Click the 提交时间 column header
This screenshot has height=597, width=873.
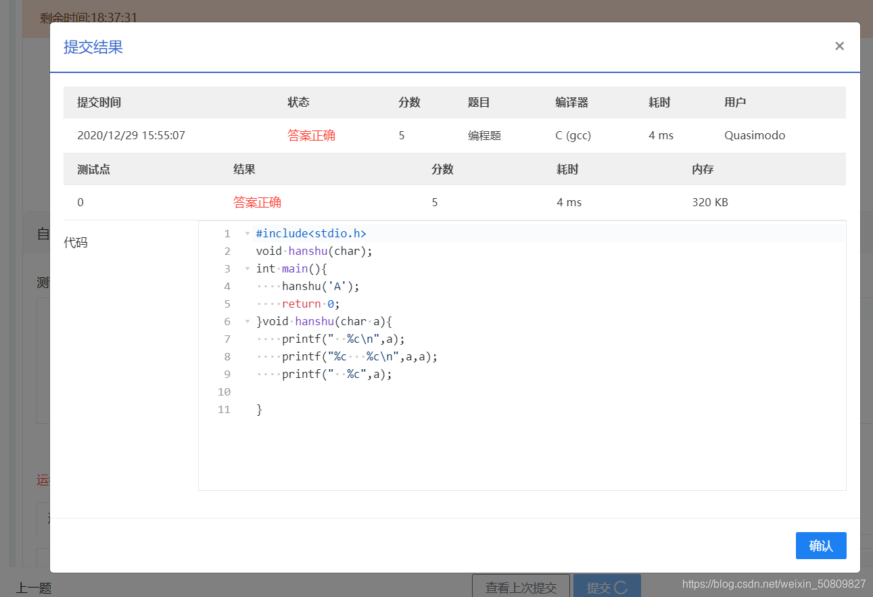99,102
